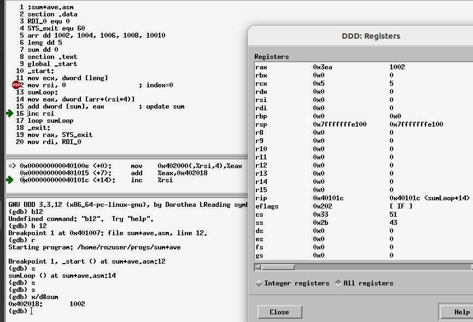Select the rip register row
Viewport: 473px width, 322px height.
[364, 198]
